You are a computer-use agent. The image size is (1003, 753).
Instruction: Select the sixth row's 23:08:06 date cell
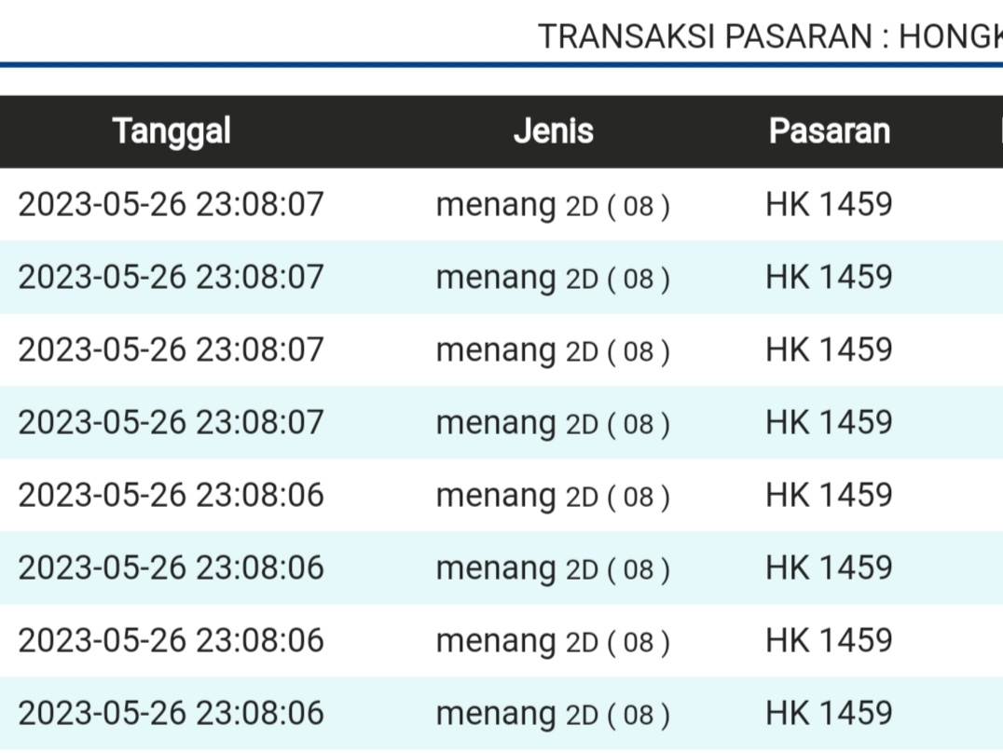point(171,568)
